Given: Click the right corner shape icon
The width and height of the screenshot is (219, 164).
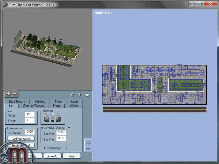Looking at the screenshot, I should pos(58,119).
